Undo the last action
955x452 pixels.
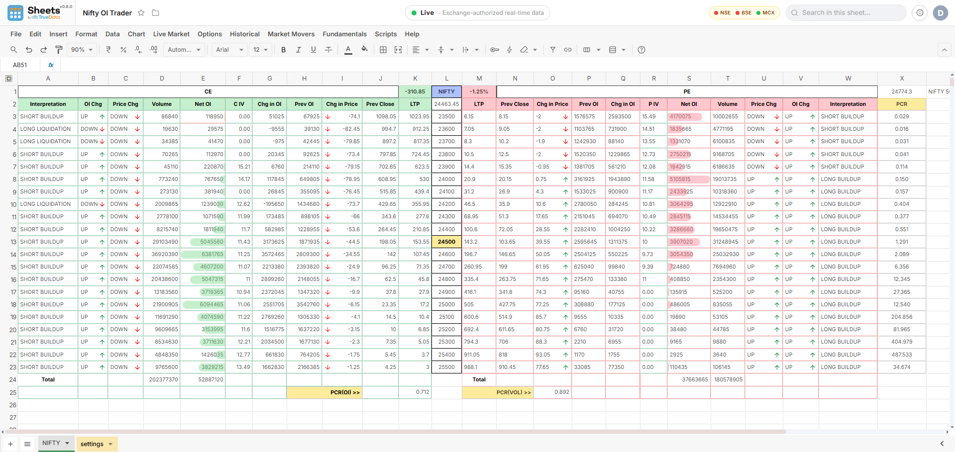(x=29, y=50)
